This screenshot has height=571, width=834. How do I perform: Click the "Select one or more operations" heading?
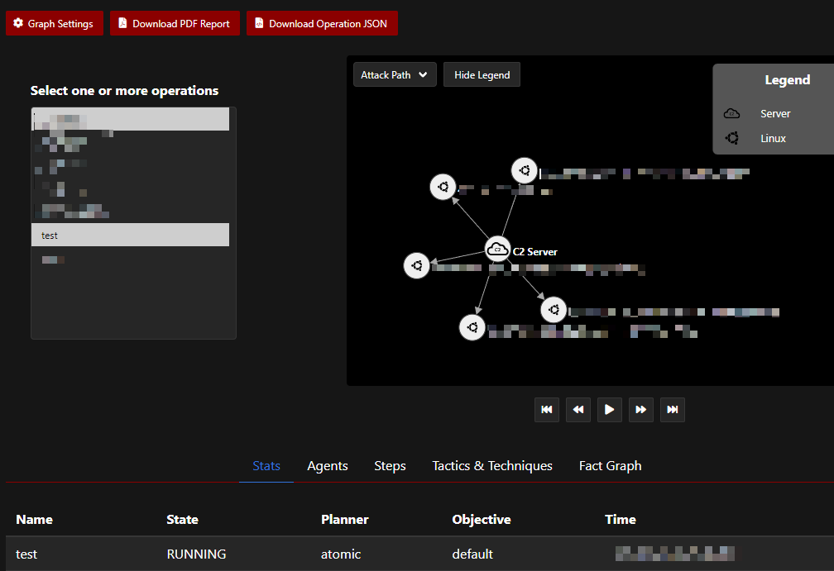[x=124, y=91]
